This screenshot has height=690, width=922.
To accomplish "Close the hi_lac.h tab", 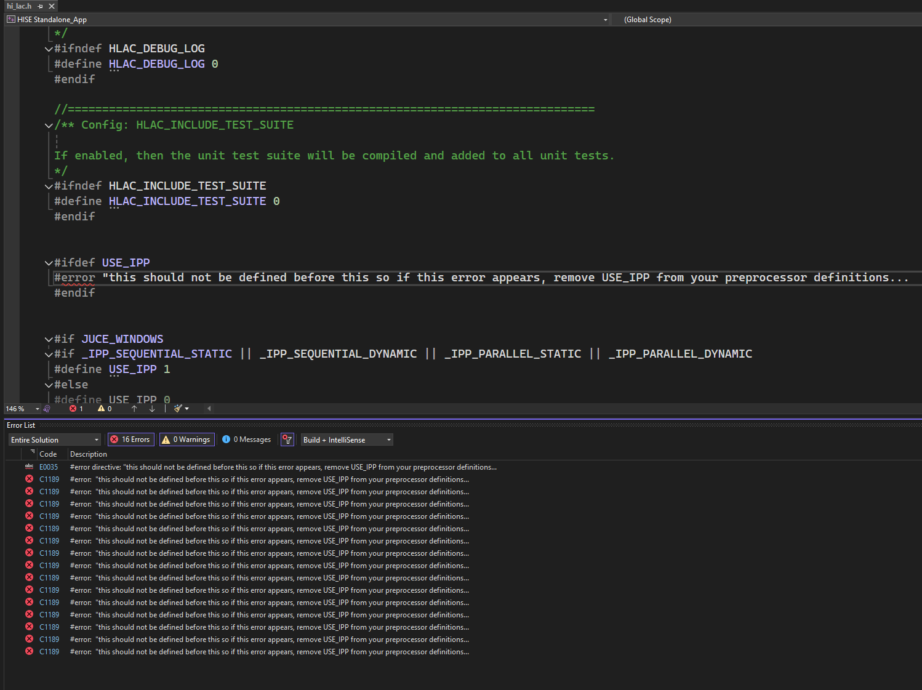I will coord(52,6).
